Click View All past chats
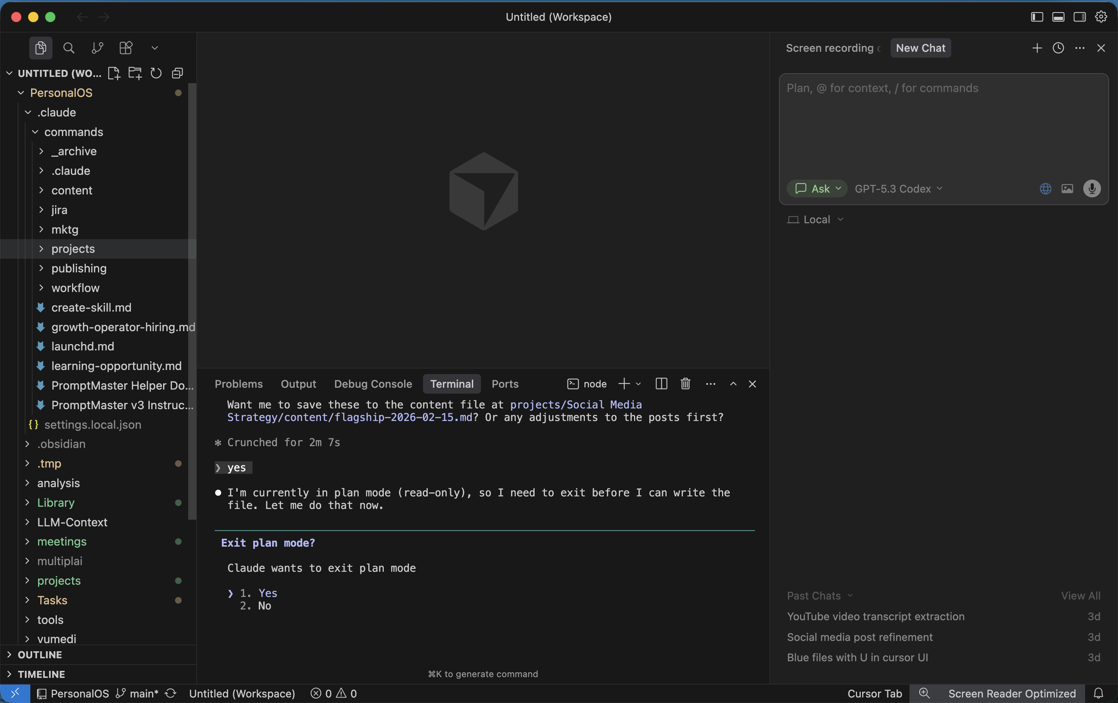 pyautogui.click(x=1080, y=595)
